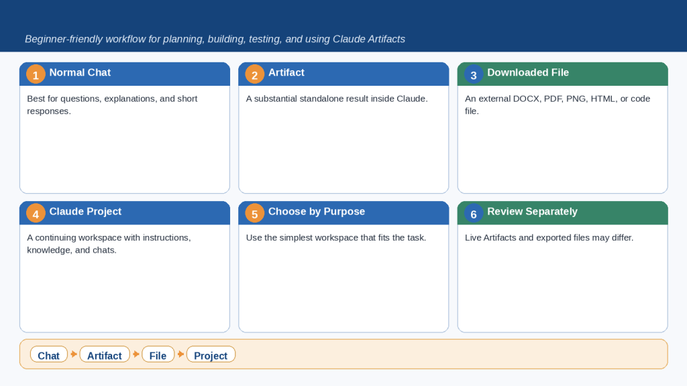Click 'A substantial standalone result inside Claude.'

337,99
